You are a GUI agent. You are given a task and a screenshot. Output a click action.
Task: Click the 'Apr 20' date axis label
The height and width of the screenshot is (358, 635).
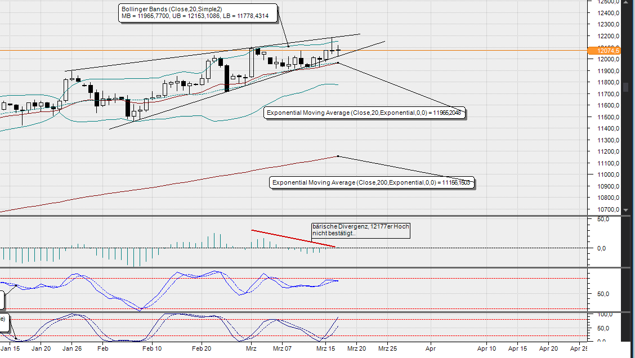pos(548,348)
